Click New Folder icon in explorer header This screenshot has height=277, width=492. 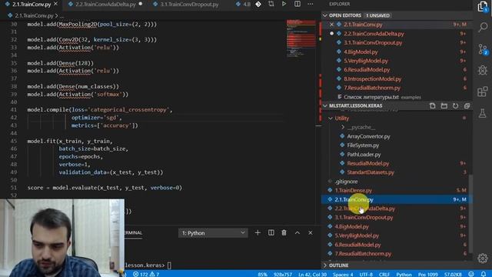[x=444, y=106]
